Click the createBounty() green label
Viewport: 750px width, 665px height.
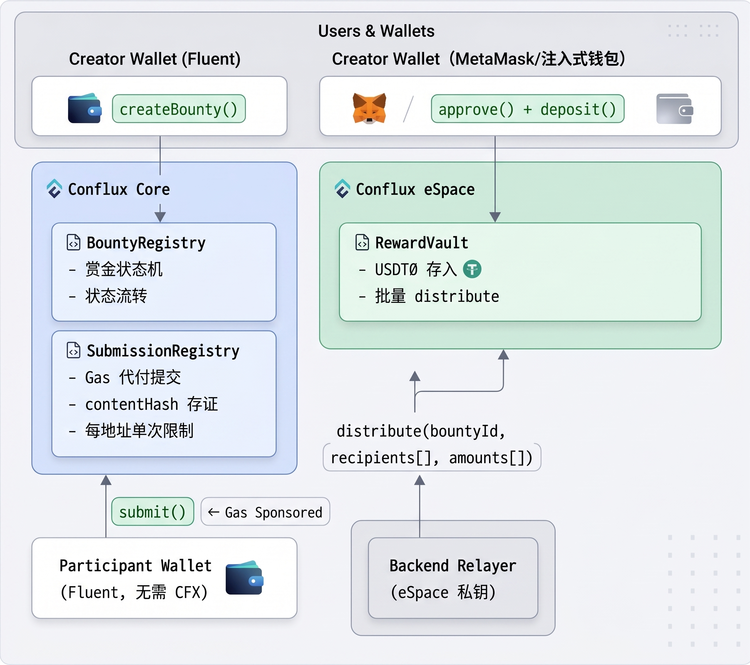179,109
